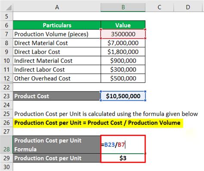The image size is (204, 171).
Task: Select the Production Cost per Unit label in row 29
Action: click(x=57, y=158)
